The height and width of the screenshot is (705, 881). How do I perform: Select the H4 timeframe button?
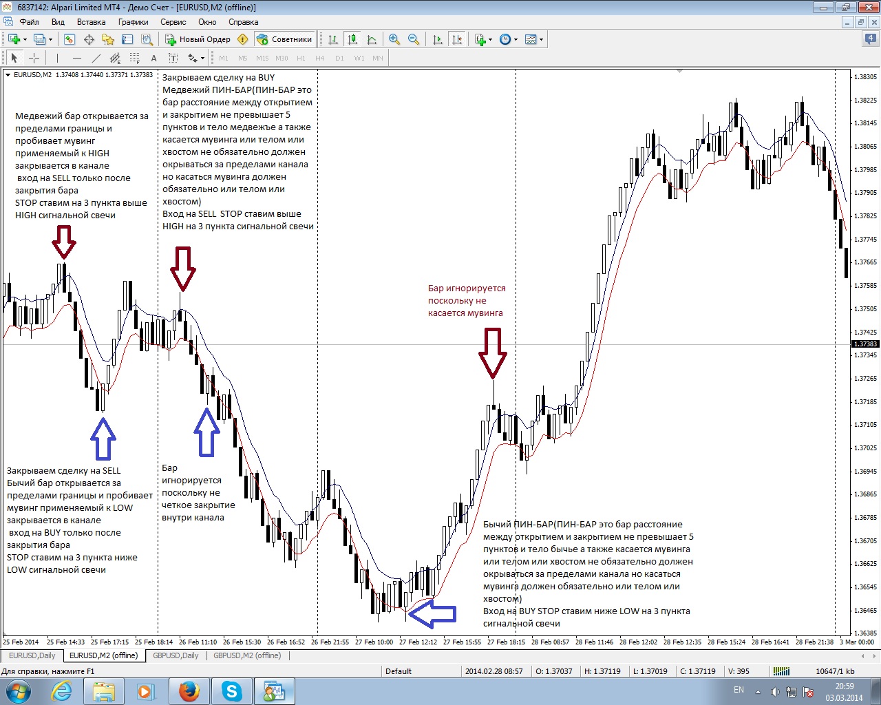[x=320, y=58]
